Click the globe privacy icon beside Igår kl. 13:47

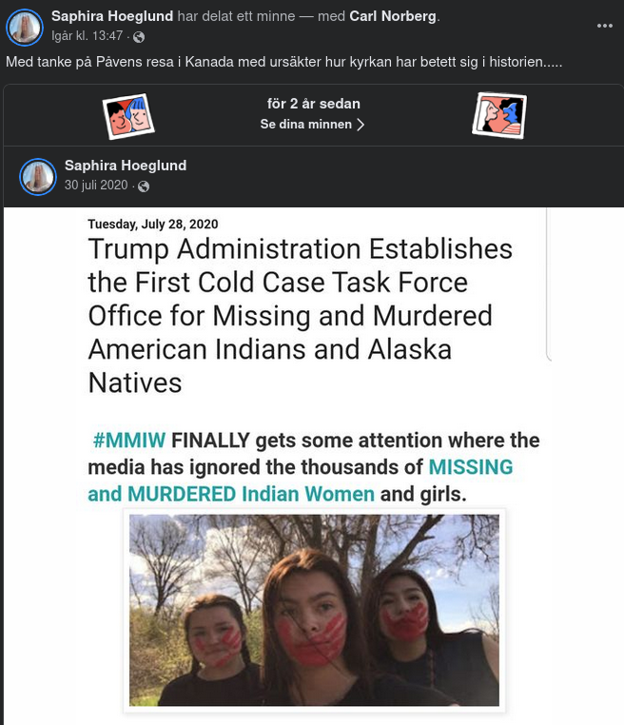pyautogui.click(x=139, y=37)
